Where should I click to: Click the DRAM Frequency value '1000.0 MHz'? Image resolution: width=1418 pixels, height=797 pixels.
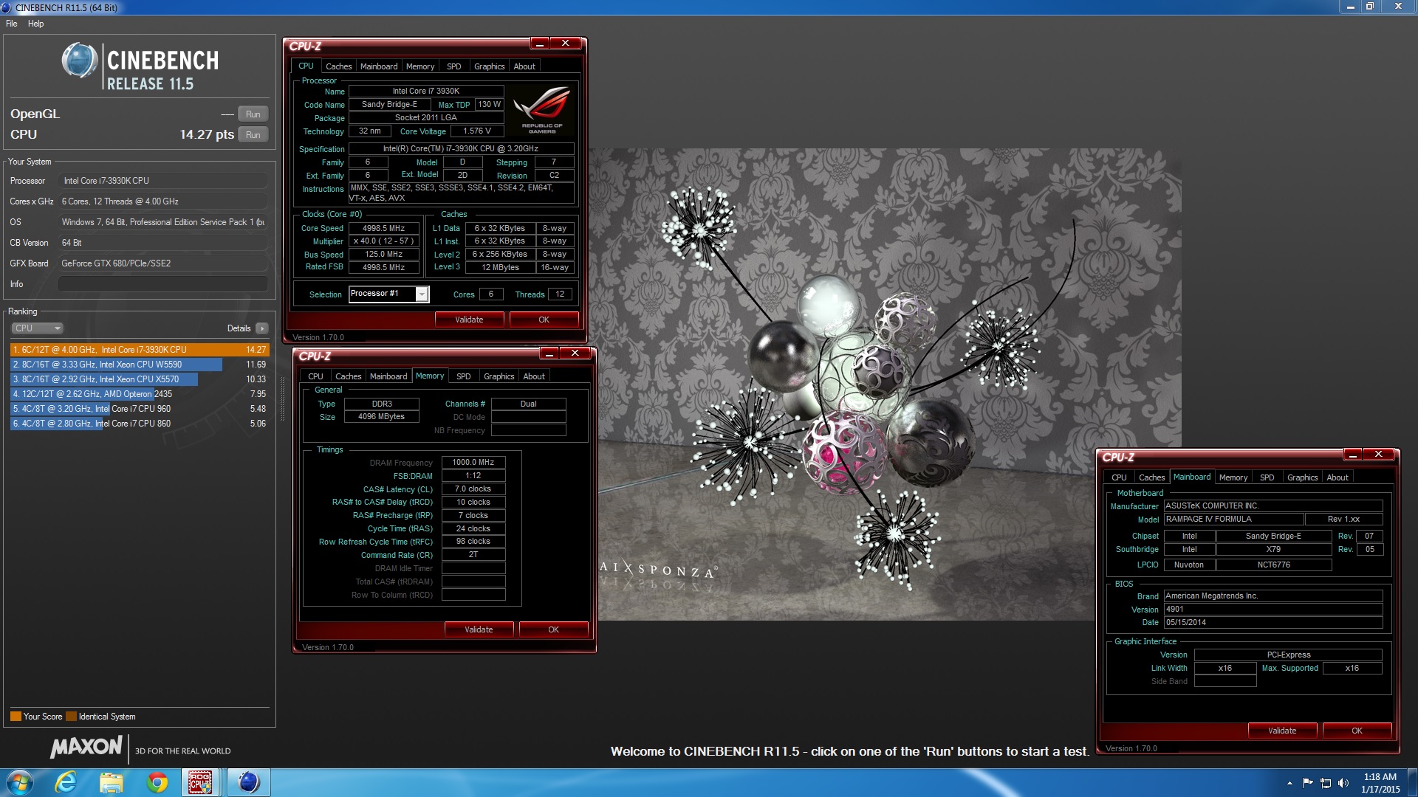[473, 462]
